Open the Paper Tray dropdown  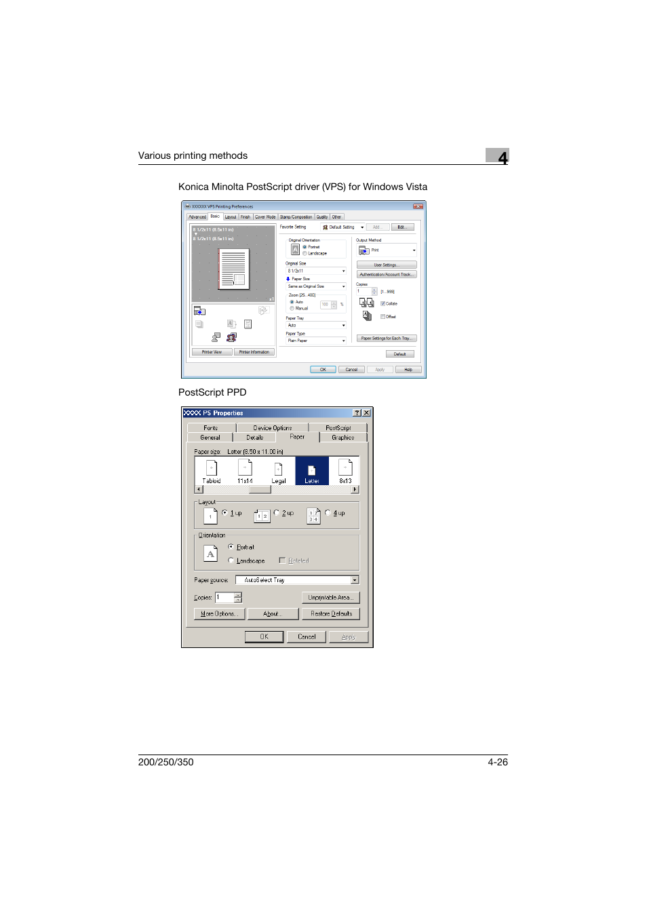(316, 325)
